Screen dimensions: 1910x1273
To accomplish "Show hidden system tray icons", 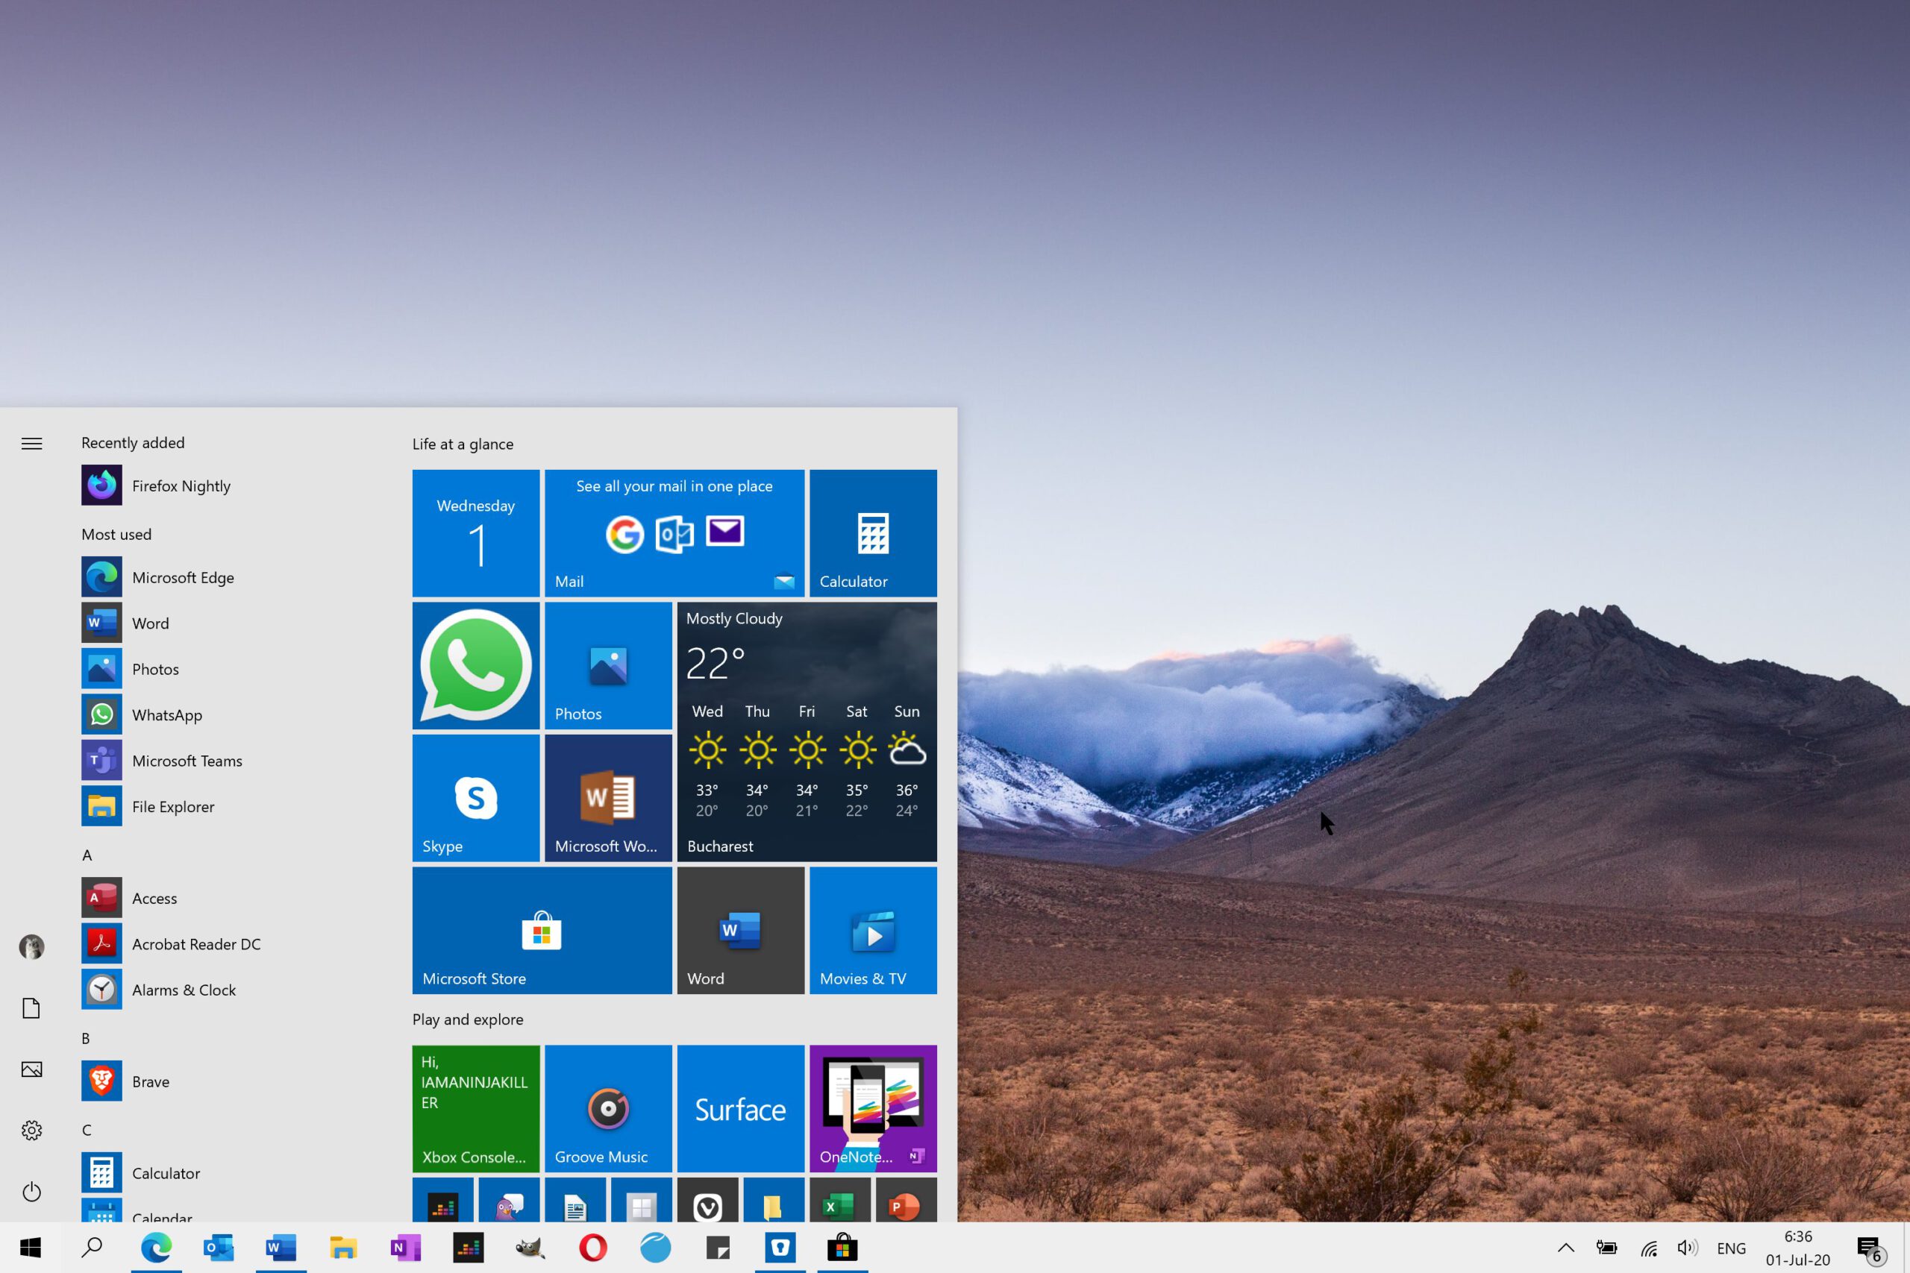I will pos(1566,1248).
